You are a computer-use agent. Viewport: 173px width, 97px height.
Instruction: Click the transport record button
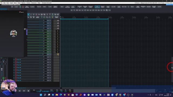[x=28, y=91]
